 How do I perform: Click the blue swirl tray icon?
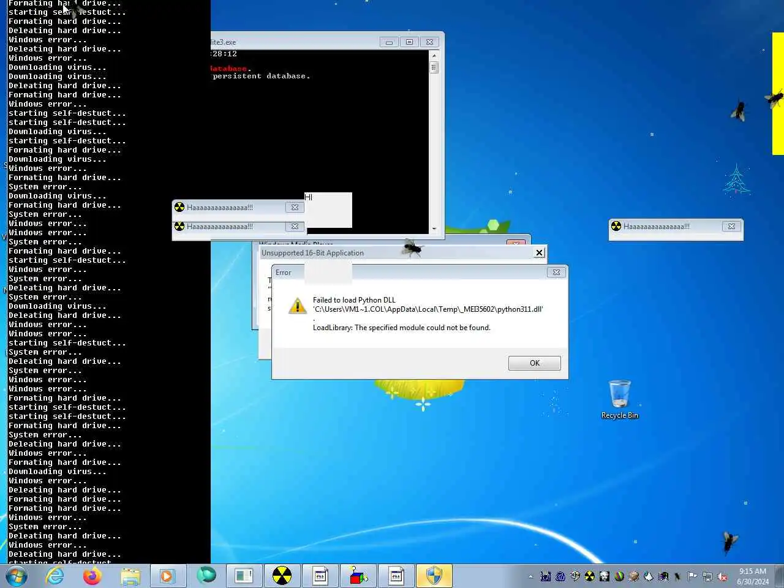(x=560, y=576)
